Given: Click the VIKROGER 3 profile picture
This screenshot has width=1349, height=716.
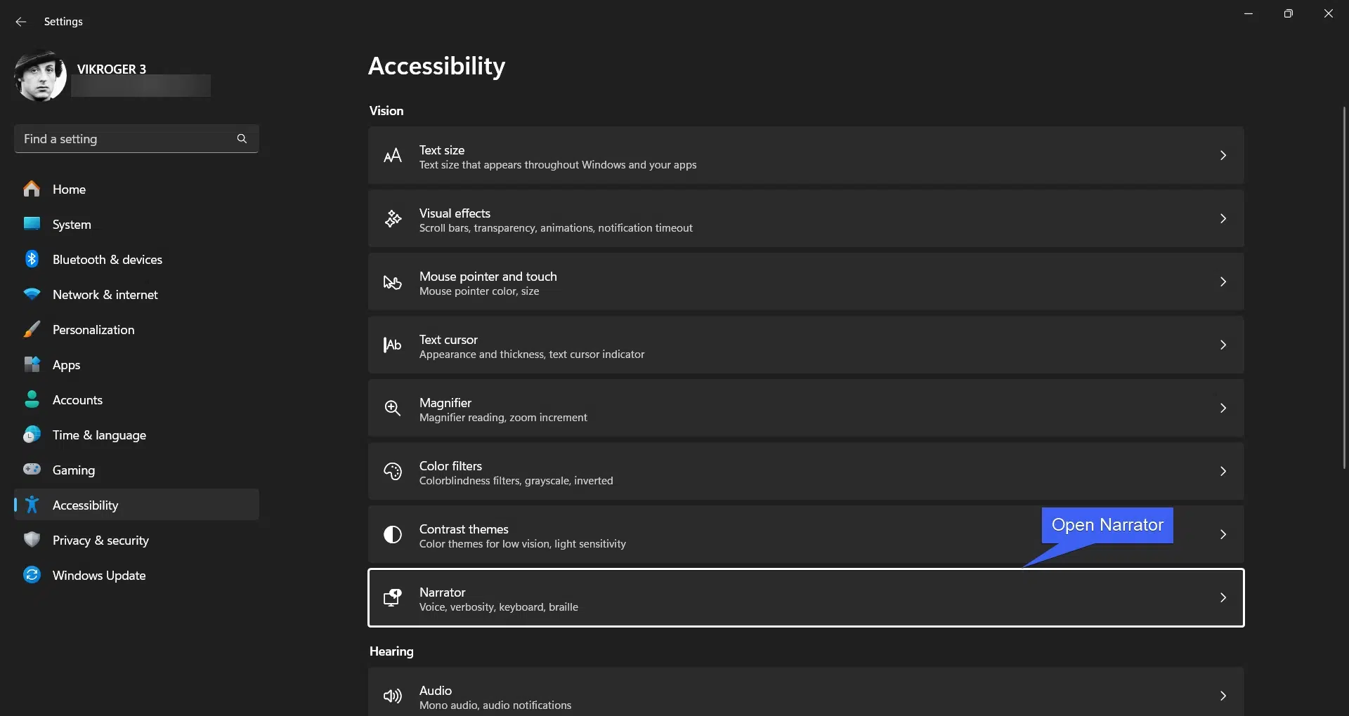Looking at the screenshot, I should 40,76.
